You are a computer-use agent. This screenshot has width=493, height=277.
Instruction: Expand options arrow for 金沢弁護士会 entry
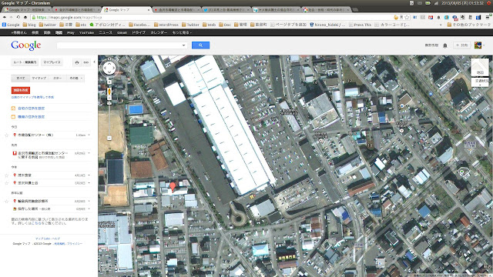click(89, 183)
